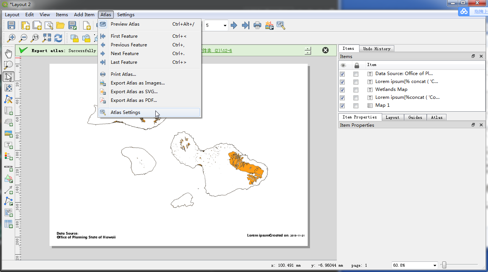Click the Add Shape tool dropdown

point(8,178)
